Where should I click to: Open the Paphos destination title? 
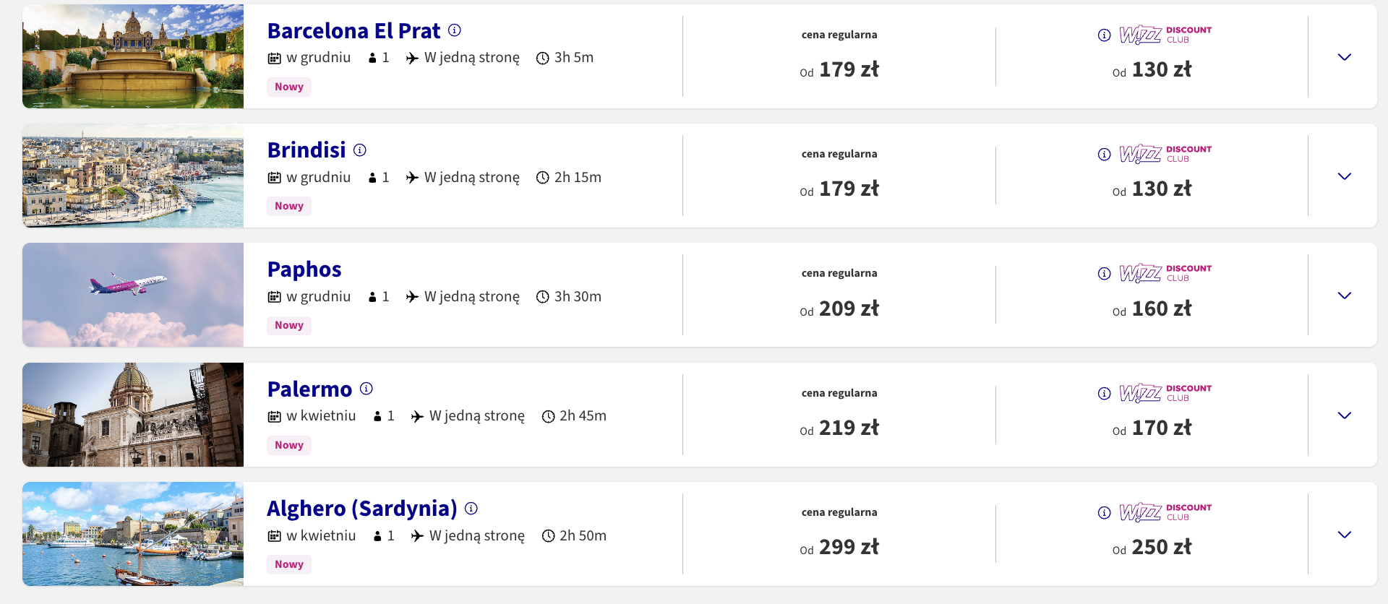coord(304,269)
